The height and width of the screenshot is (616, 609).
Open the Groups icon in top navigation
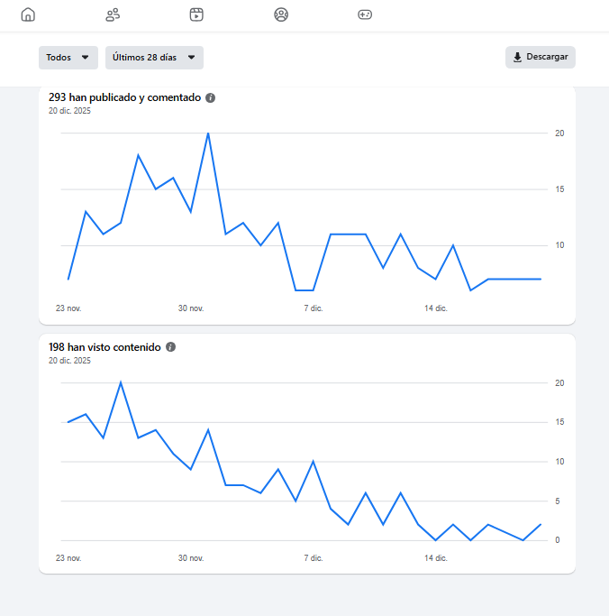(x=281, y=14)
